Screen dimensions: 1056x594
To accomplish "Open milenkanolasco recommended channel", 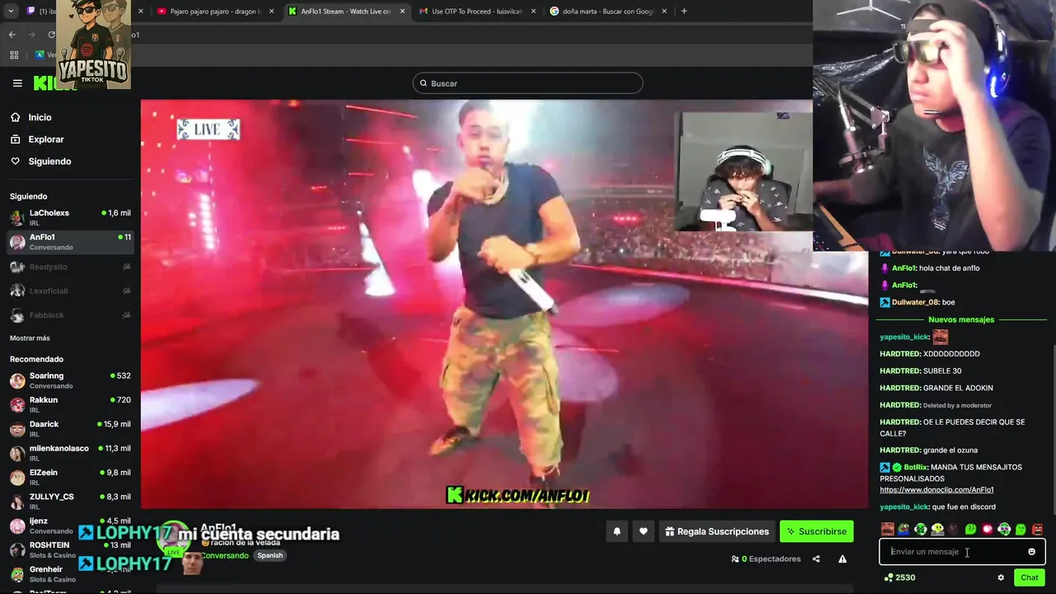I will [x=69, y=453].
